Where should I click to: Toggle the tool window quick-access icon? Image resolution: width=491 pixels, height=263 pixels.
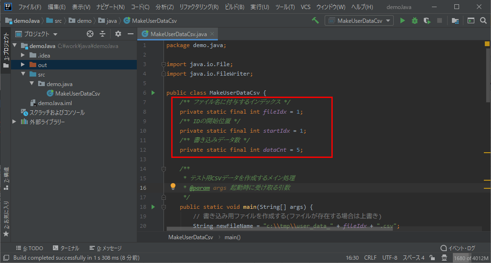[x=6, y=258]
